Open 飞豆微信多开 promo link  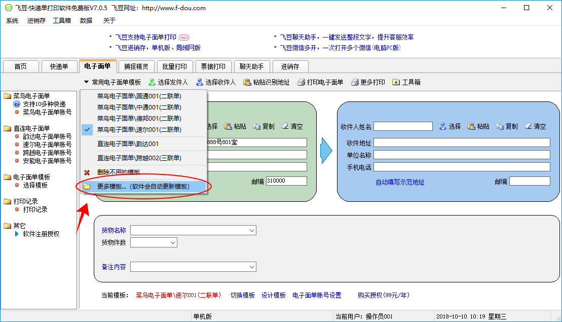(340, 48)
